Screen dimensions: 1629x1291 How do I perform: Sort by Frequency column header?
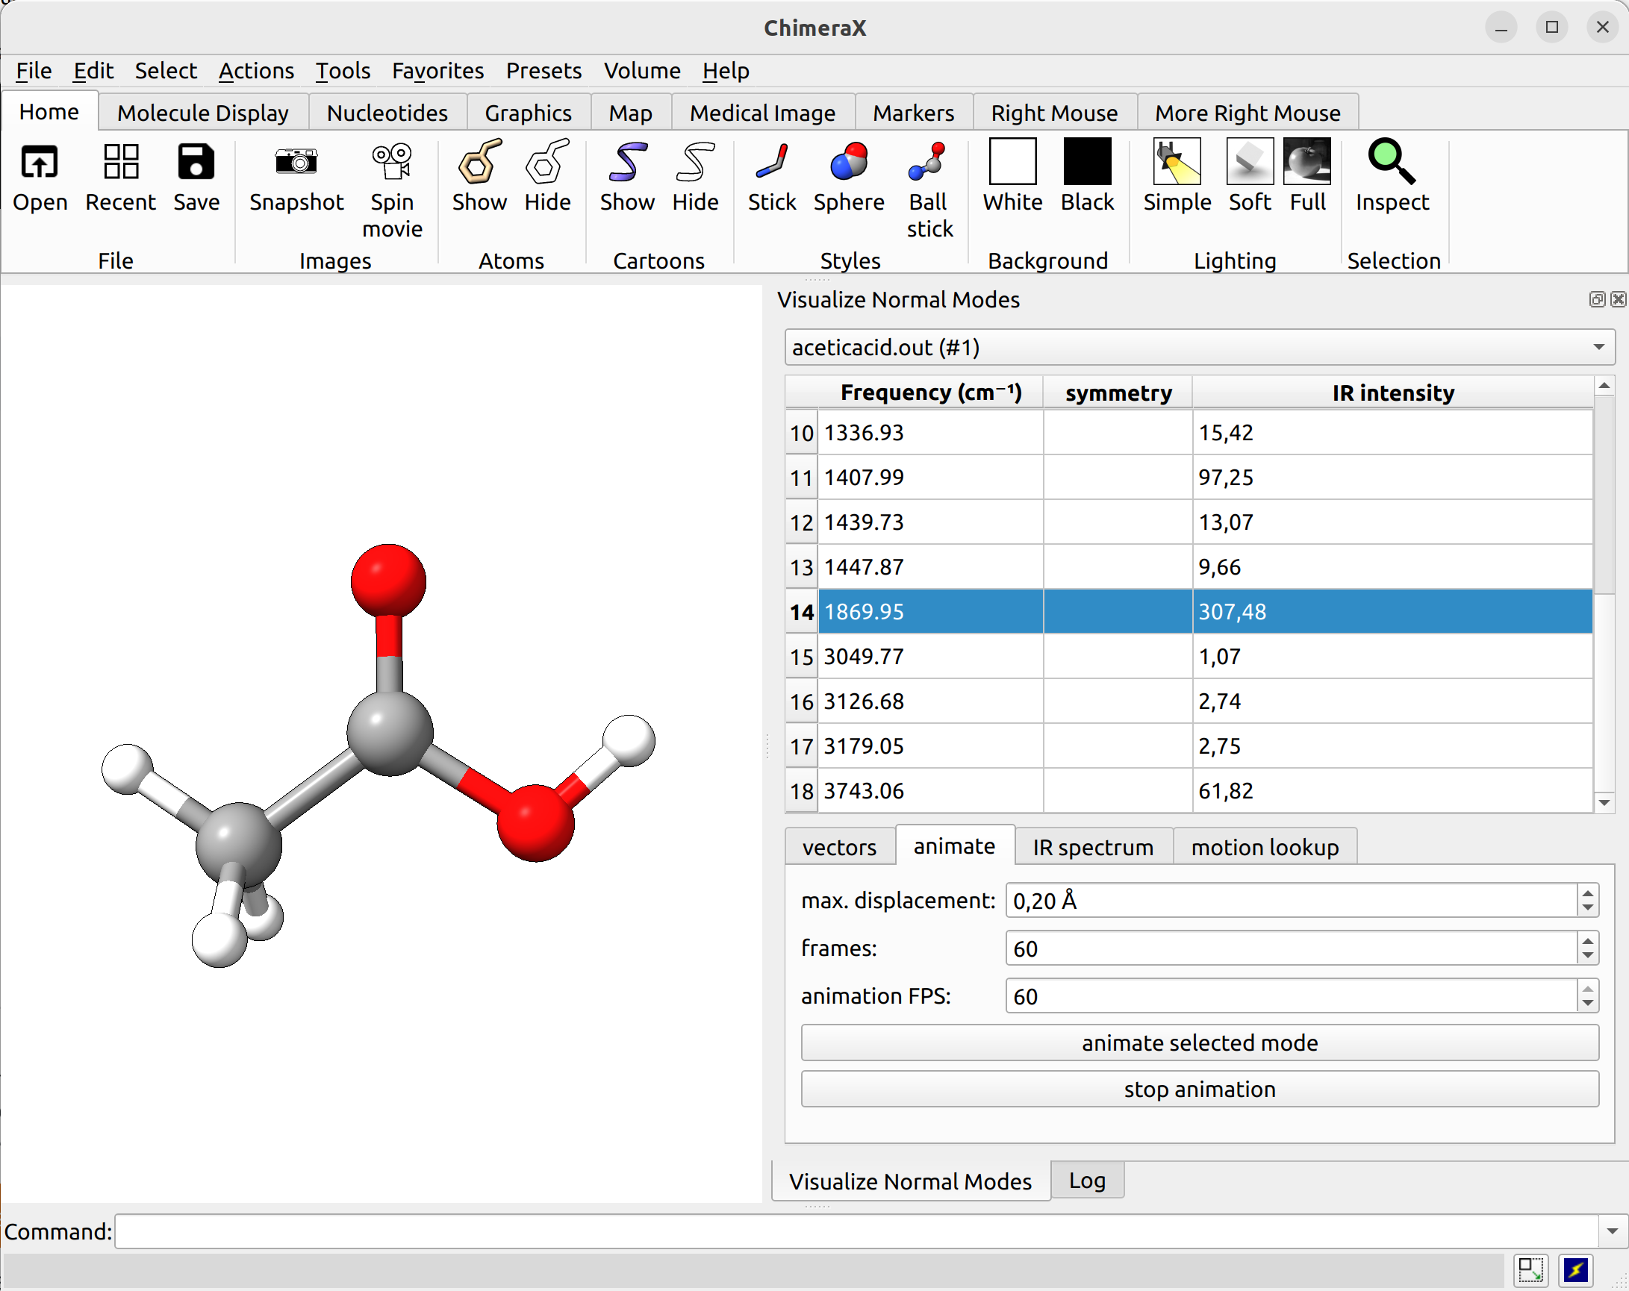point(930,393)
